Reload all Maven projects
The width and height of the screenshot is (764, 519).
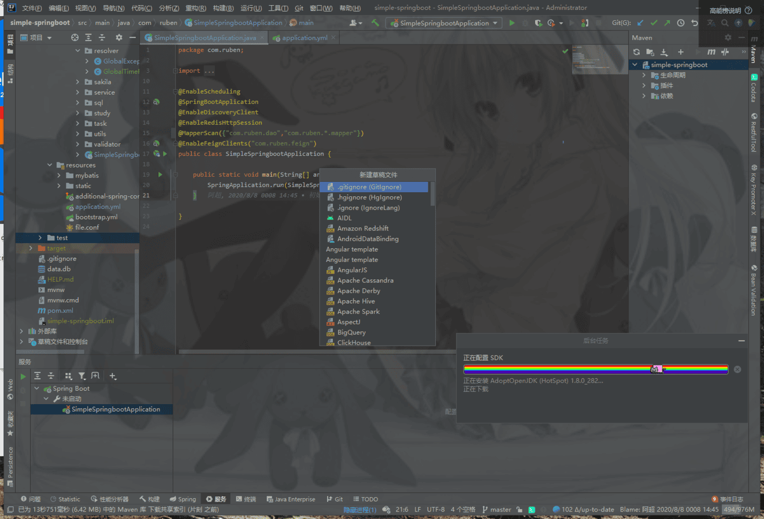pyautogui.click(x=636, y=52)
